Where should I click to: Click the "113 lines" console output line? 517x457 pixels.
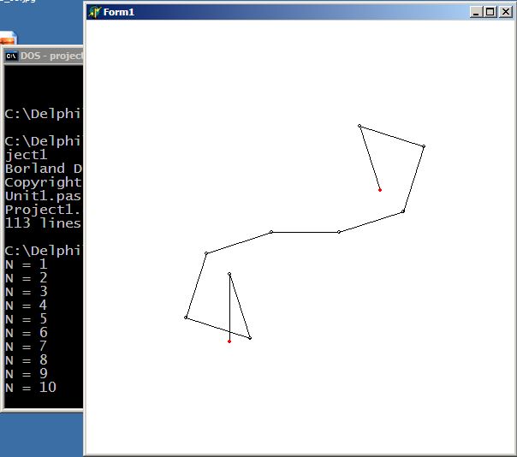coord(43,223)
